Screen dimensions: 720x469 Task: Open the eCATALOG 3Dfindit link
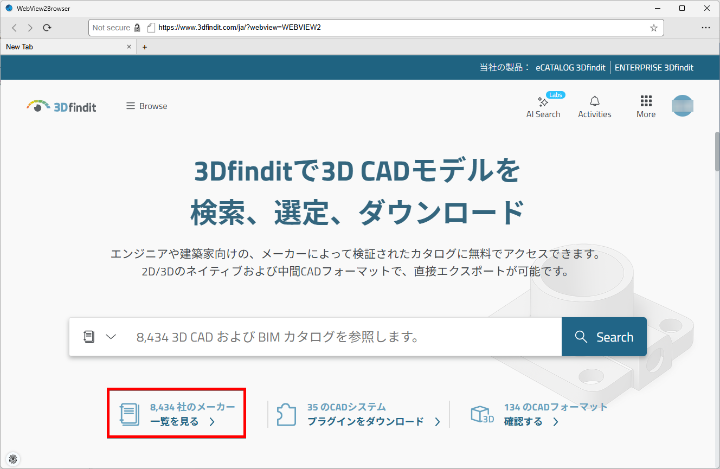pyautogui.click(x=570, y=68)
